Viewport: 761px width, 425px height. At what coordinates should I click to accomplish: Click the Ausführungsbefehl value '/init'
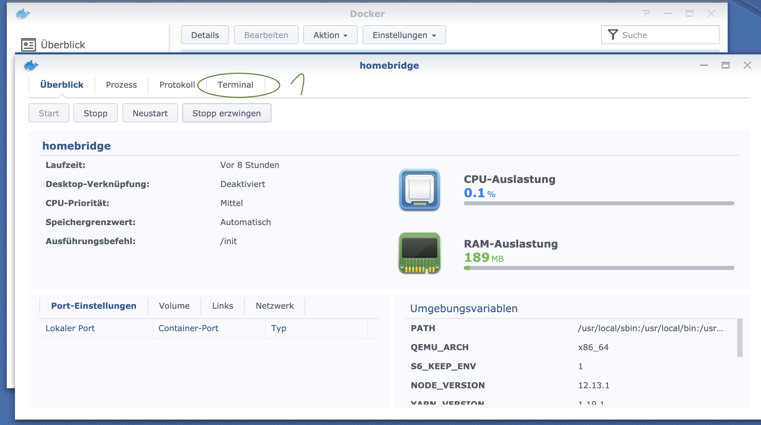229,241
